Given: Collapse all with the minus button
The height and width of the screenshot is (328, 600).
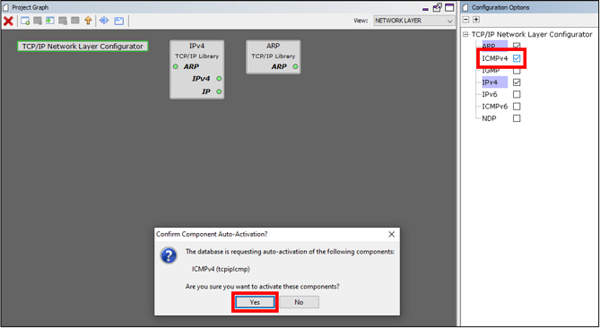Looking at the screenshot, I should pos(465,20).
